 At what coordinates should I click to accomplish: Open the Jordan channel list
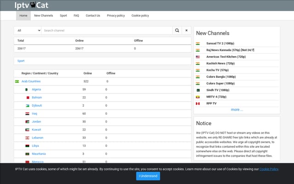36,122
